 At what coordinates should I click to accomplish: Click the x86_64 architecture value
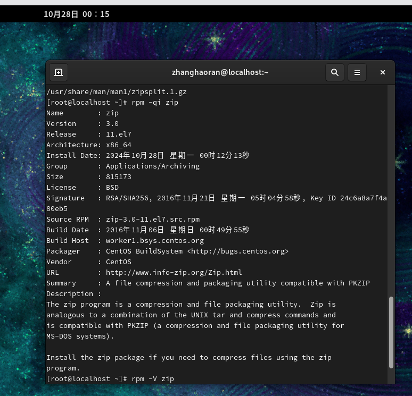click(x=119, y=145)
